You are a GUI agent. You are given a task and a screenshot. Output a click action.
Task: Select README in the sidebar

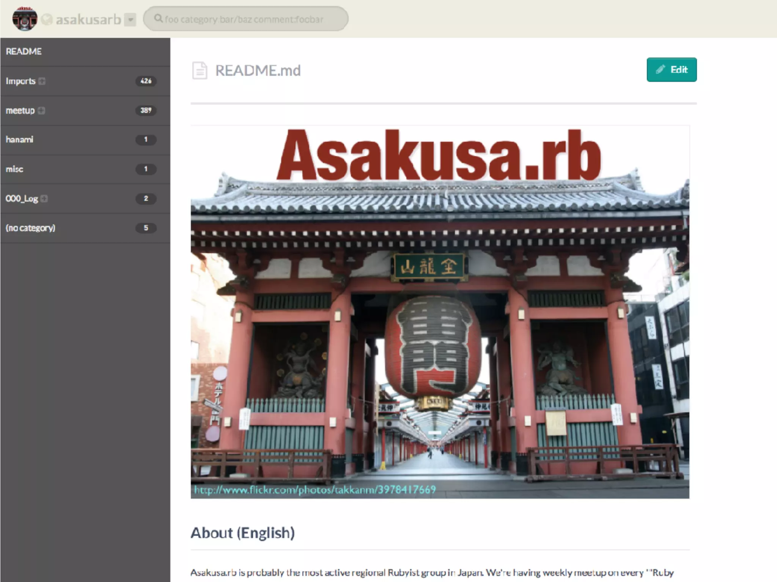(24, 52)
